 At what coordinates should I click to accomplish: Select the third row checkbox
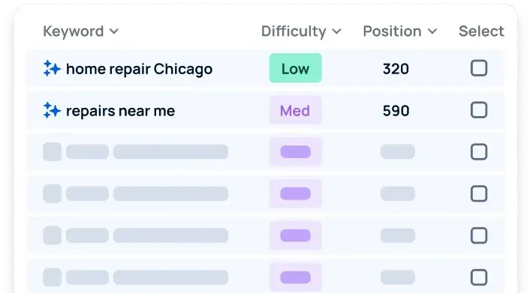click(x=479, y=152)
